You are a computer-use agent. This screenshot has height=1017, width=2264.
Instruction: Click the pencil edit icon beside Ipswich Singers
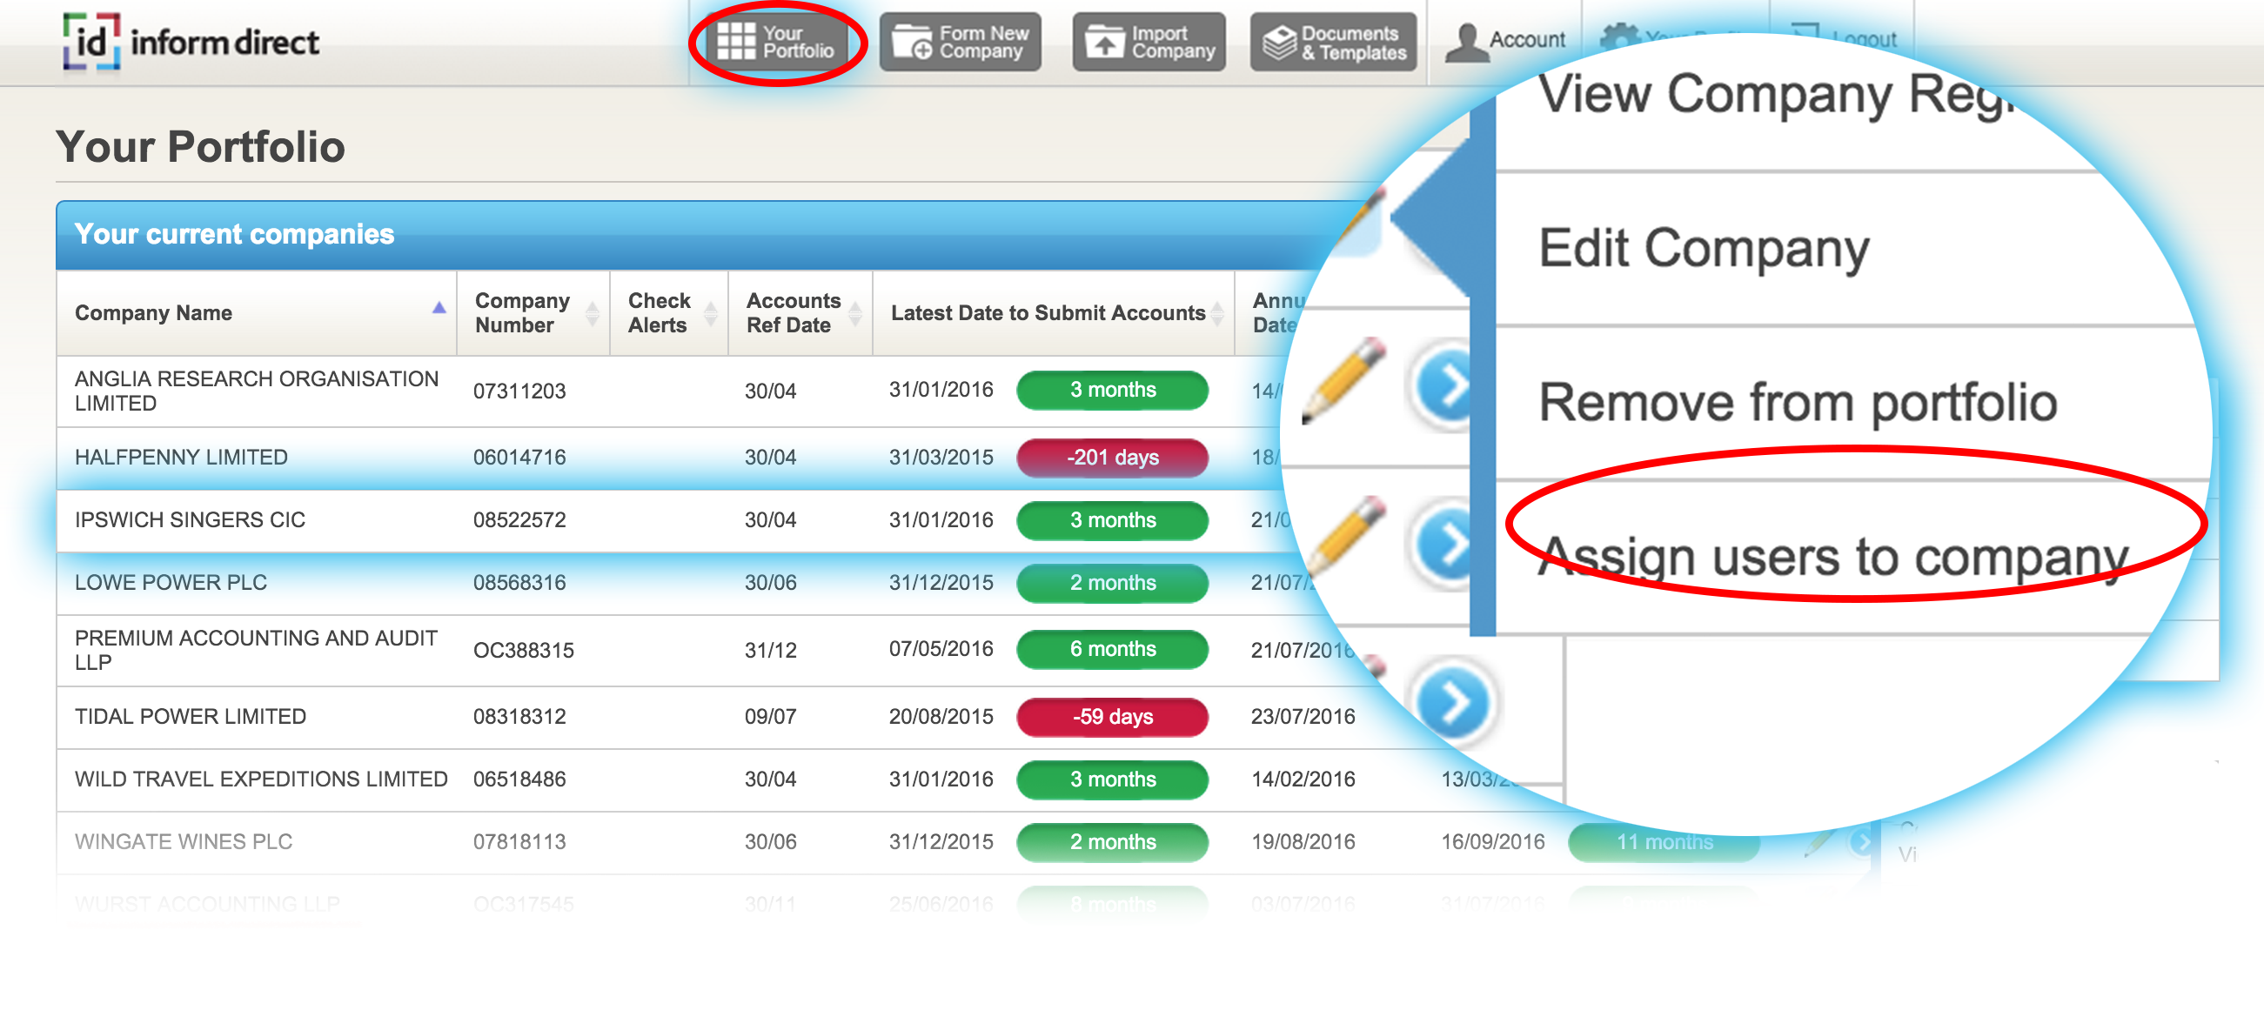[x=1347, y=536]
